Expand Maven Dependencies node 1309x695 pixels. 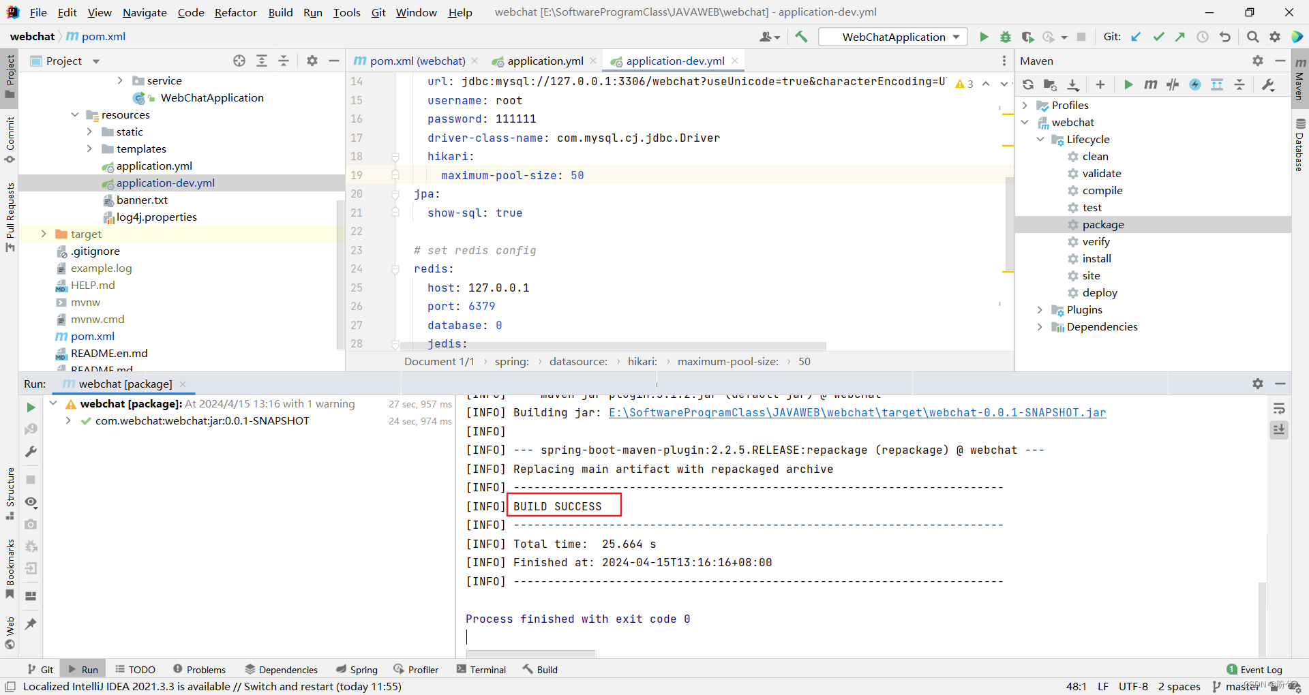point(1040,326)
